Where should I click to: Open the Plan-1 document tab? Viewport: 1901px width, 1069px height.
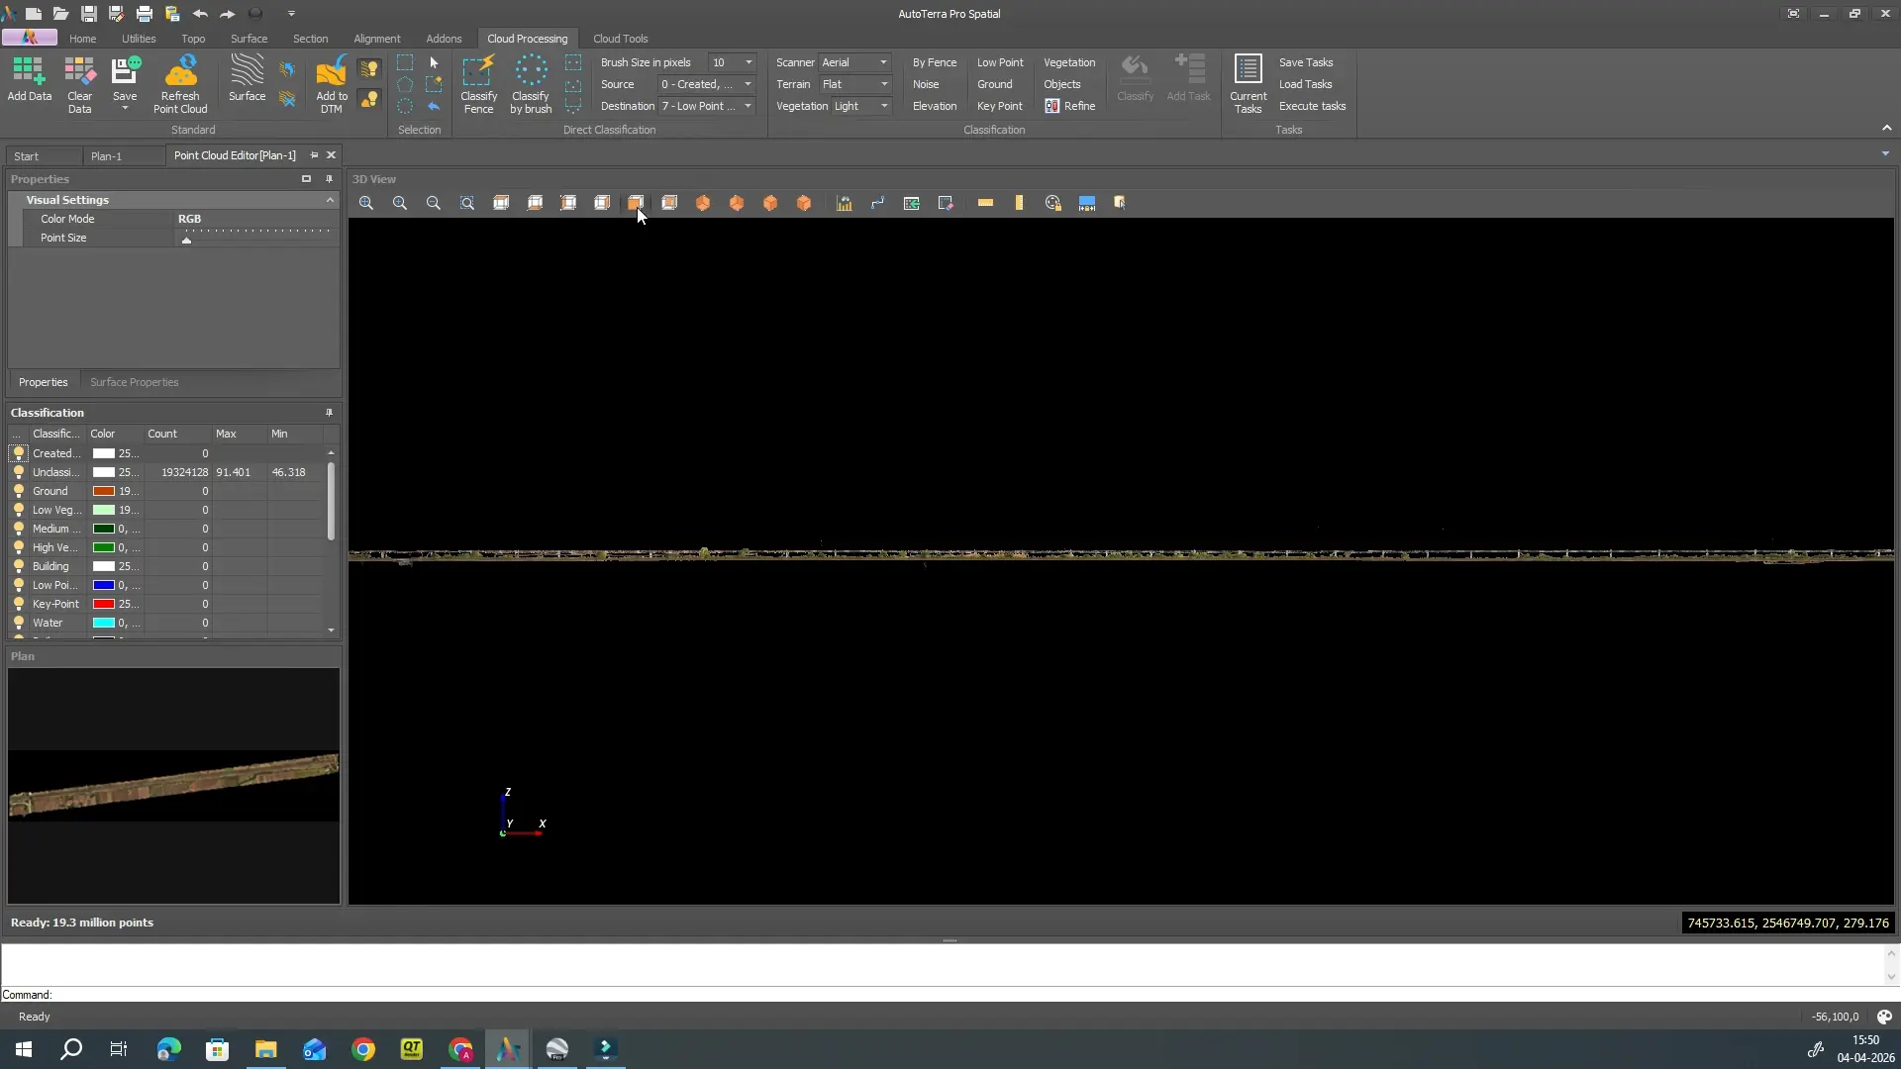coord(106,156)
